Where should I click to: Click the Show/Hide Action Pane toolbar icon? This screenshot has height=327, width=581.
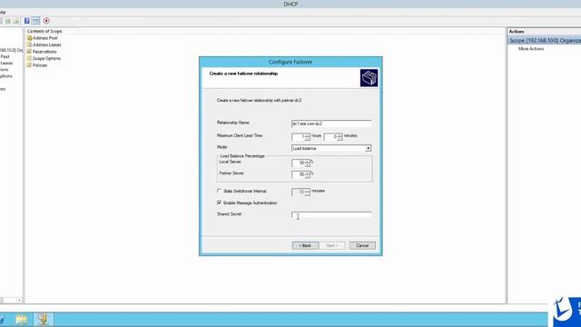(35, 21)
